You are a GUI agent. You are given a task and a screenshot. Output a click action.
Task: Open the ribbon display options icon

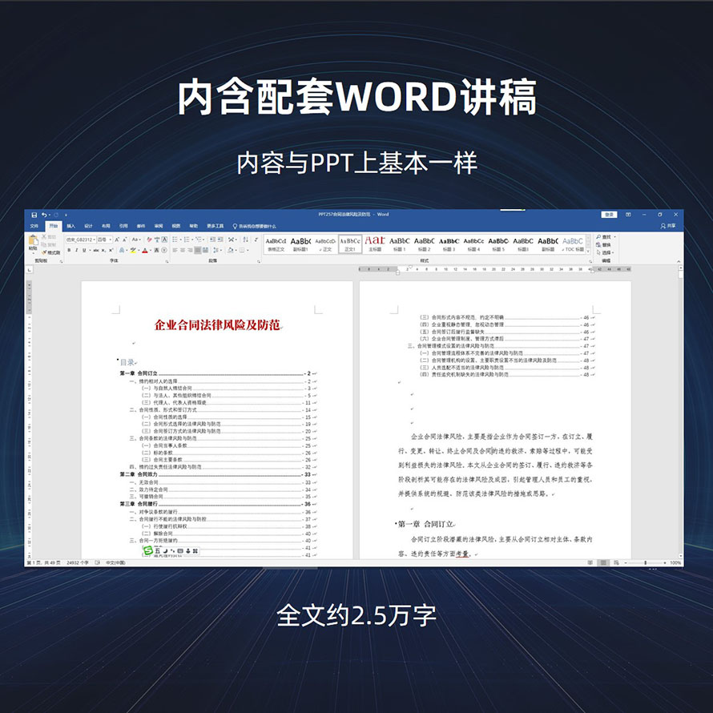[628, 215]
